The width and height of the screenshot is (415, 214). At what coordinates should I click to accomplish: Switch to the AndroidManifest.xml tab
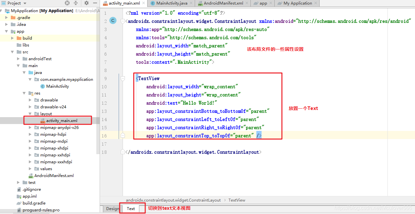(x=224, y=3)
